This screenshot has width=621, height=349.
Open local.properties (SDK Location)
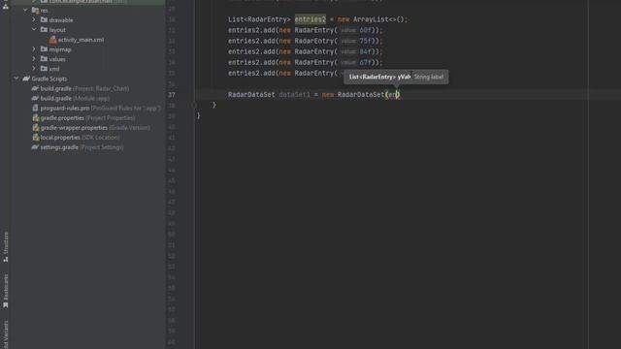click(x=80, y=138)
